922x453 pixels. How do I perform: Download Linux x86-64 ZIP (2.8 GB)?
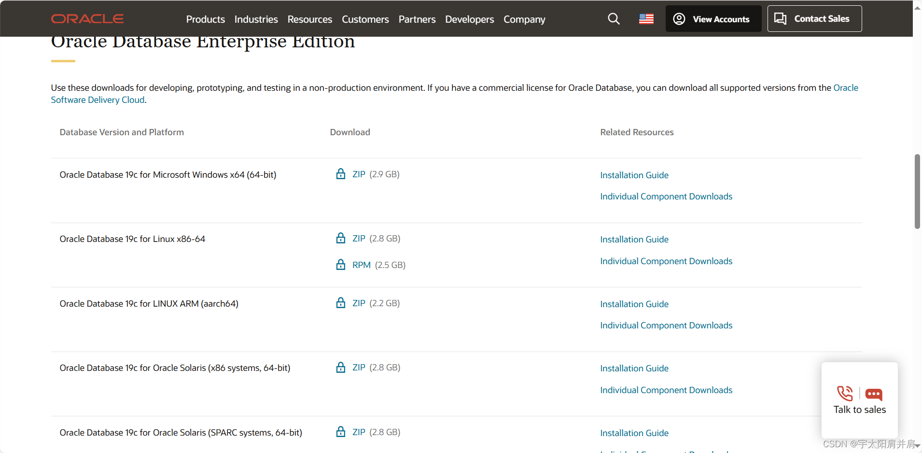[359, 239]
